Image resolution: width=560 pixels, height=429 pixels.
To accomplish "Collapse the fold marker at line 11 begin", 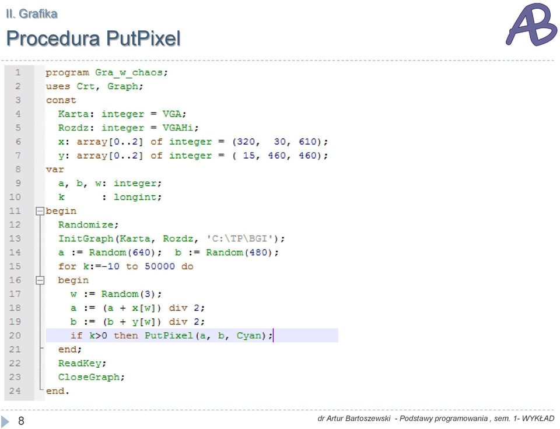I will [x=40, y=211].
